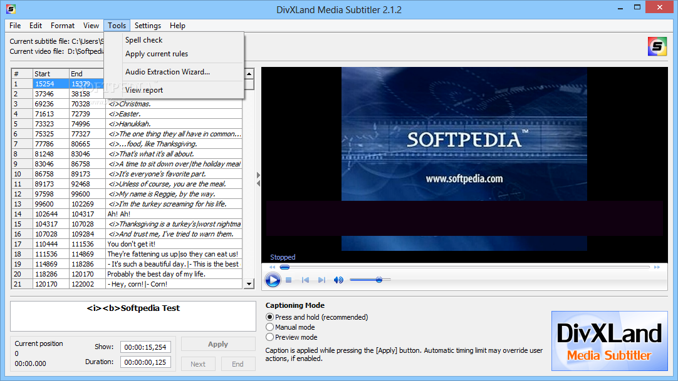Skip to next track button
The height and width of the screenshot is (381, 678).
click(x=321, y=280)
